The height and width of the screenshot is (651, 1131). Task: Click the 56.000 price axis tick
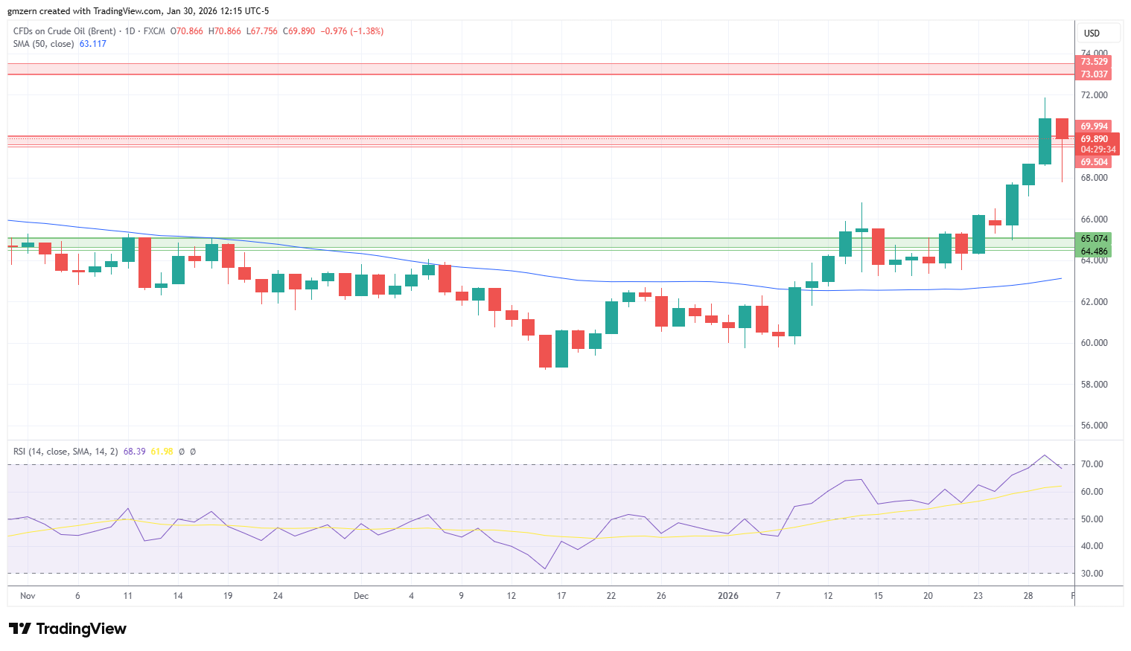click(x=1095, y=426)
